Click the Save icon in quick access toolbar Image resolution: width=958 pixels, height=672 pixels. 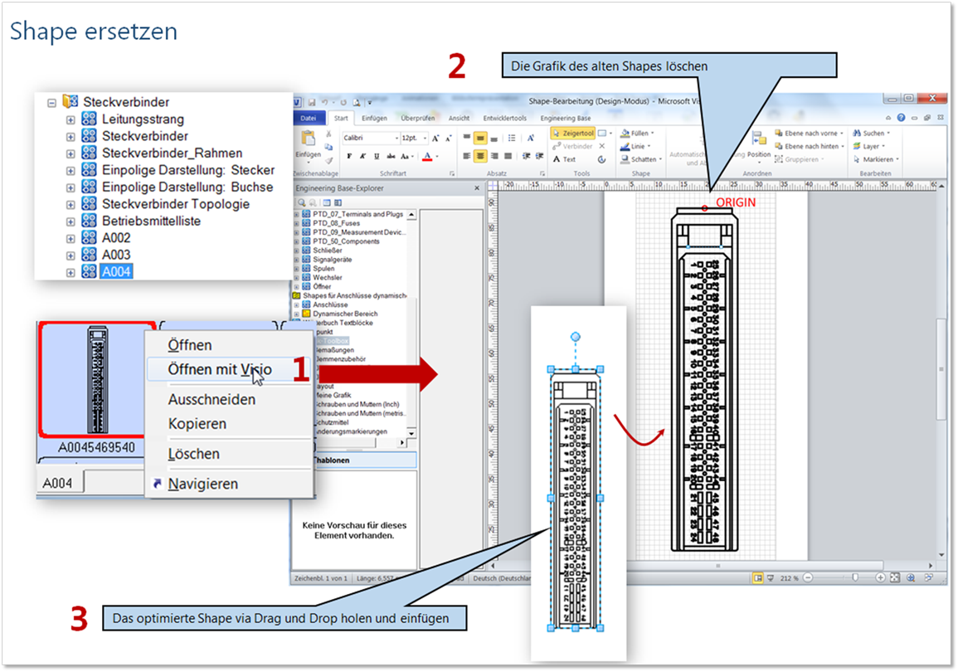312,103
